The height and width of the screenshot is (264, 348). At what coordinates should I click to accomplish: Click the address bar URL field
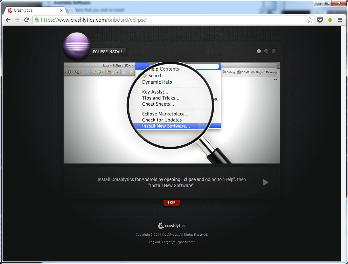pyautogui.click(x=172, y=20)
